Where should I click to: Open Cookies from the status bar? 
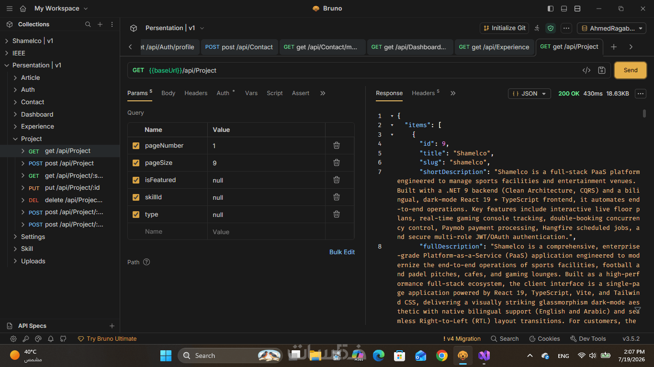tap(544, 339)
